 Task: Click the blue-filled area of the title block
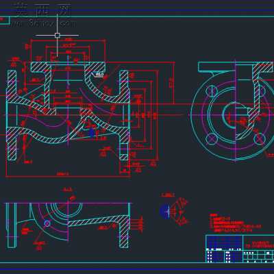[x=224, y=242]
